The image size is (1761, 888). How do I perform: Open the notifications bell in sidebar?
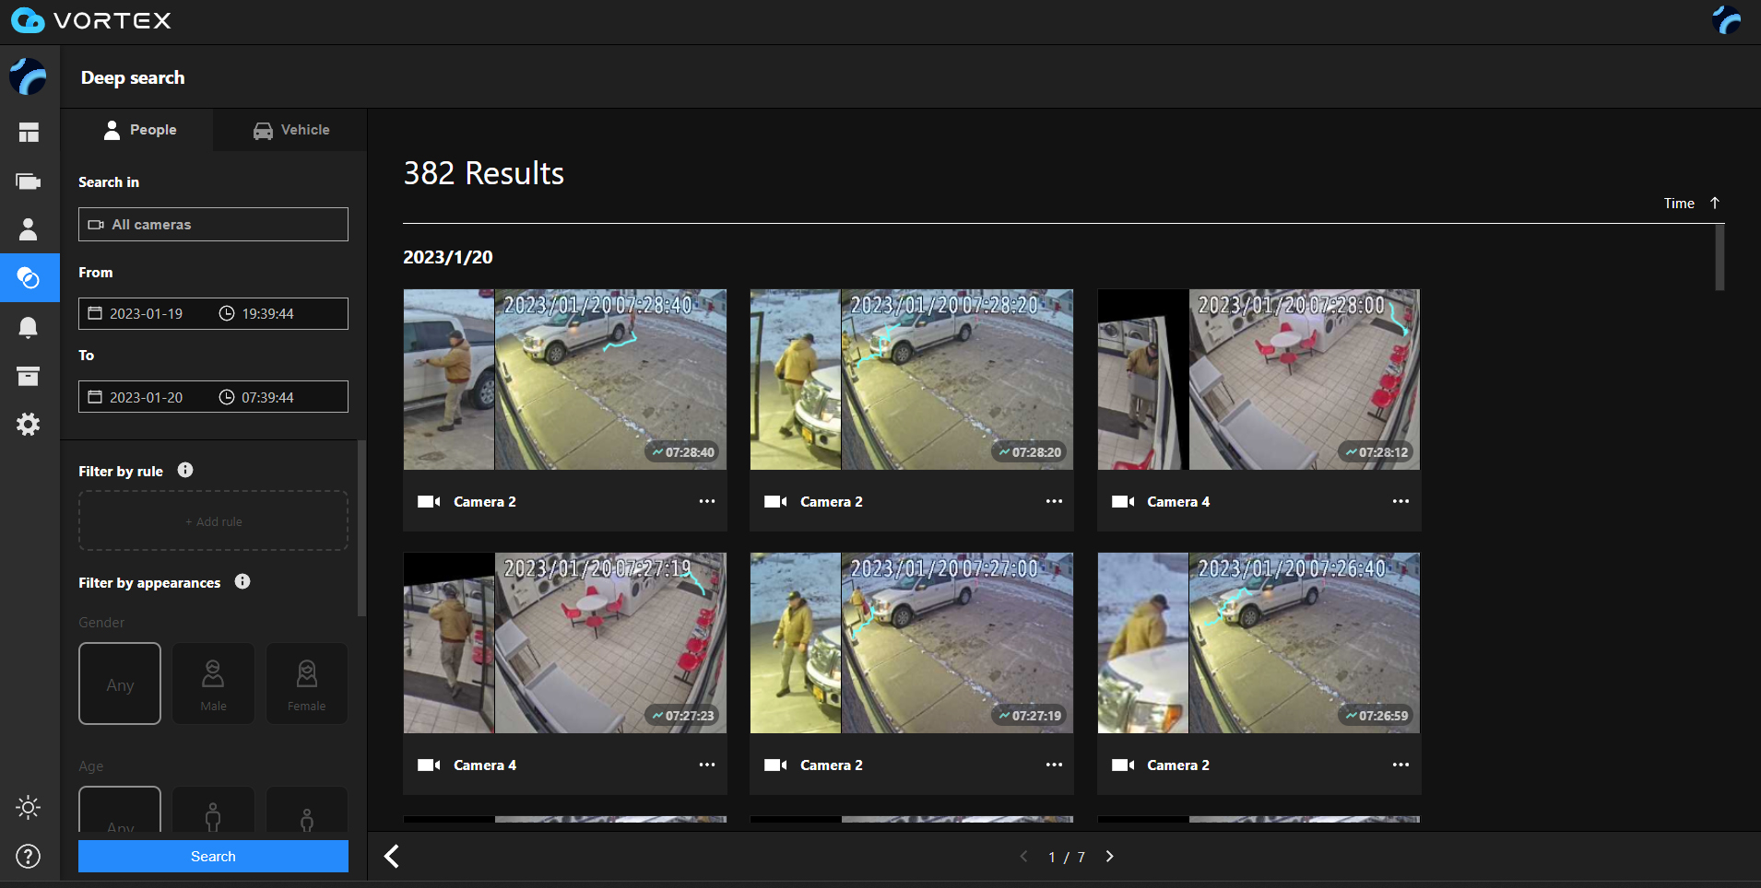29,327
